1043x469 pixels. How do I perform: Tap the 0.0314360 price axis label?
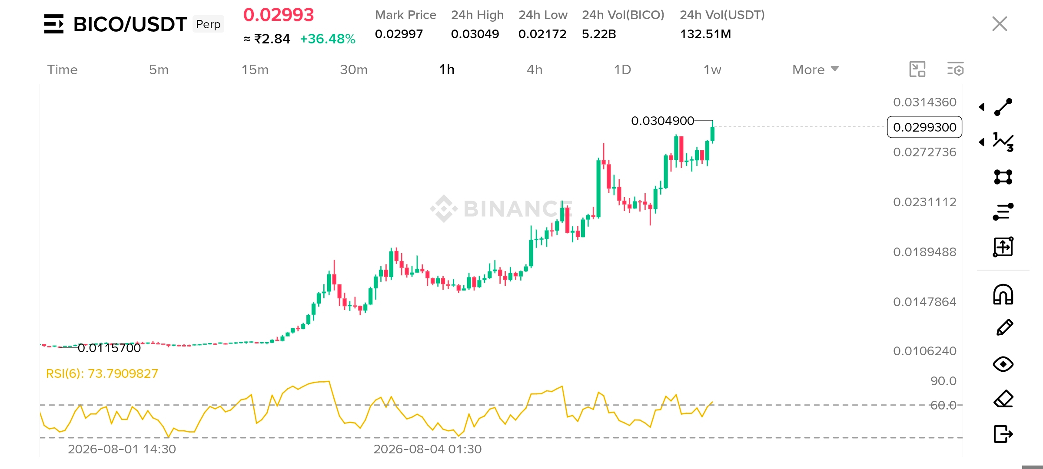pyautogui.click(x=925, y=102)
